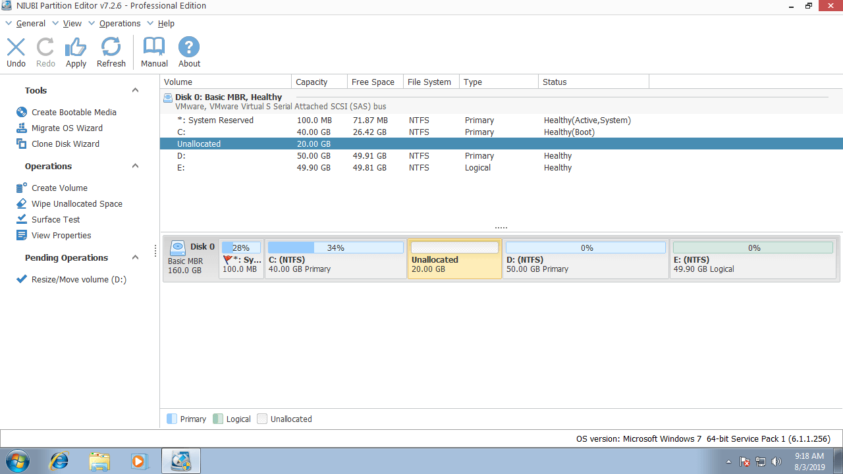
Task: Select the E: row in volume list
Action: point(181,168)
